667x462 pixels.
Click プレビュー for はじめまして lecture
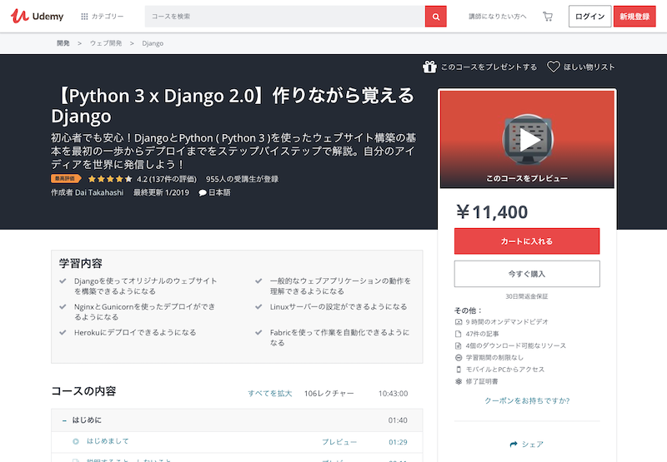click(x=339, y=442)
